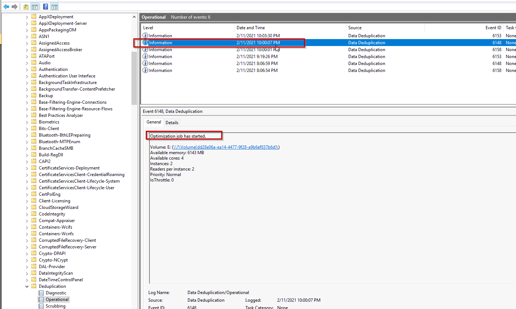
Task: Click the Biometrics folder icon
Action: click(x=34, y=122)
